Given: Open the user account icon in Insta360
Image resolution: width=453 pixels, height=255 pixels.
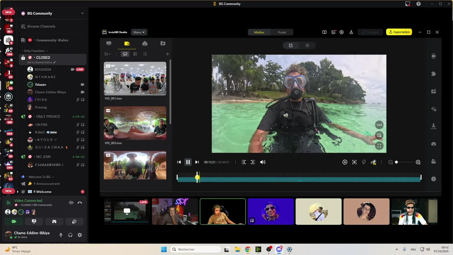Looking at the screenshot, I should click(351, 32).
